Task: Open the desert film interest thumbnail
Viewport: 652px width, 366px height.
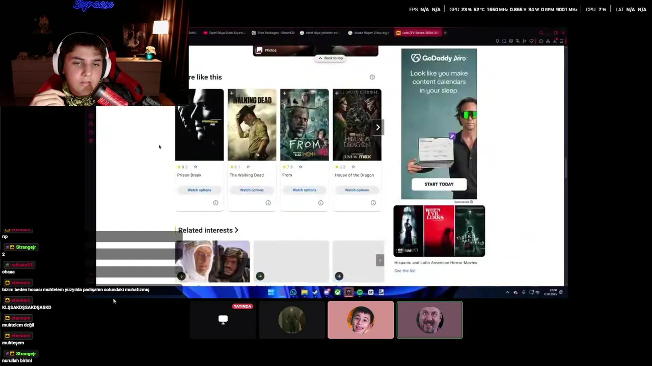Action: point(212,261)
